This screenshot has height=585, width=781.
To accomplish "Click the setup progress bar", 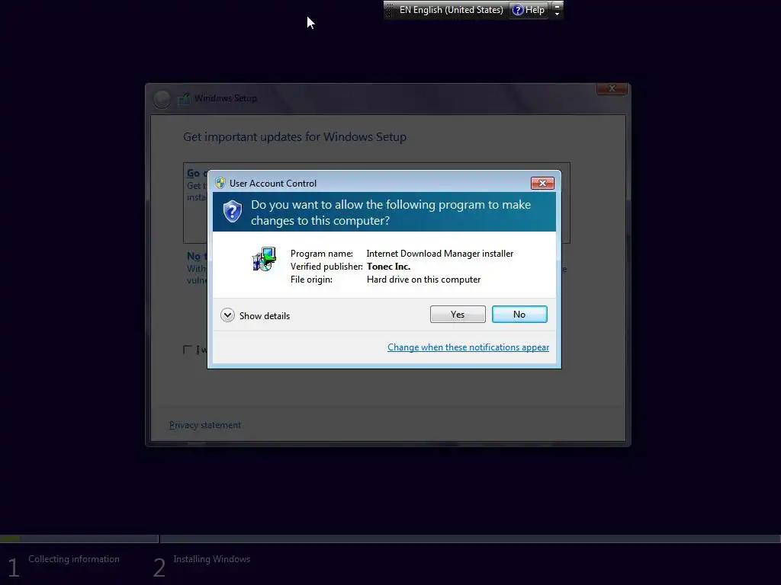I will 390,539.
